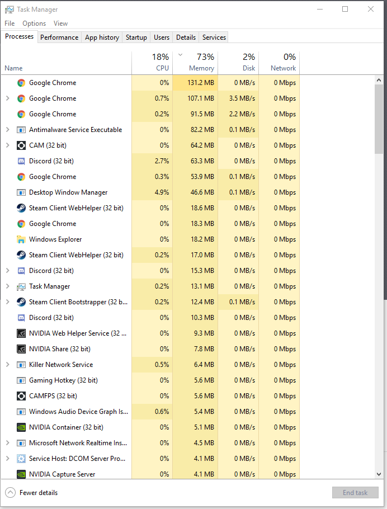The width and height of the screenshot is (387, 509).
Task: Click Steam WebHelper icon in the 18.6 MB row
Action: pos(21,208)
